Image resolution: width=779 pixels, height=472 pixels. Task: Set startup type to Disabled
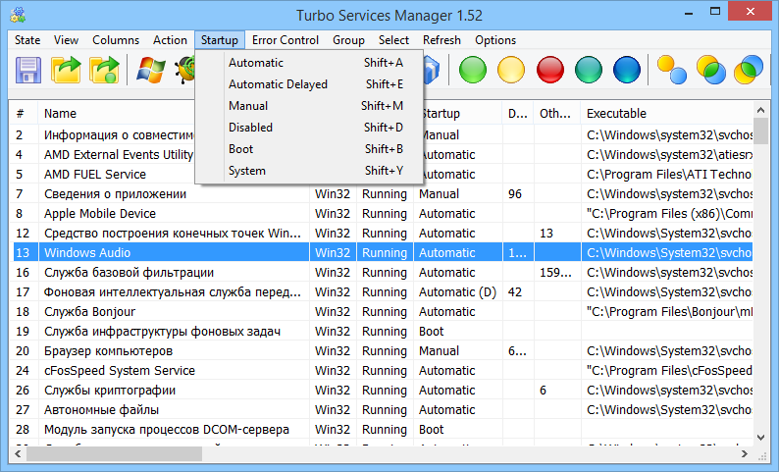(309, 128)
